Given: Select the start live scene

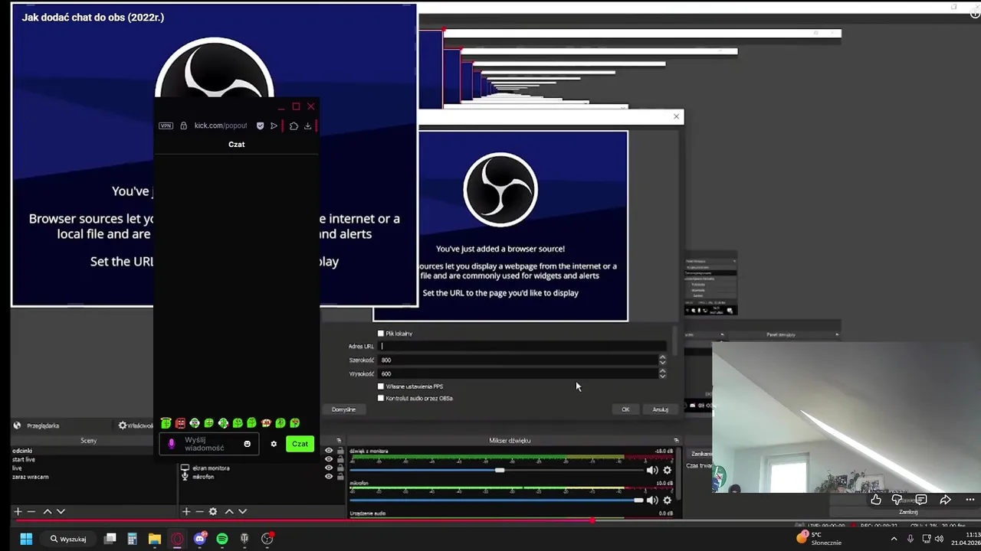Looking at the screenshot, I should point(24,459).
